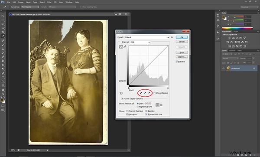Show the simple grid in Curves
The width and height of the screenshot is (260, 157).
157,105
